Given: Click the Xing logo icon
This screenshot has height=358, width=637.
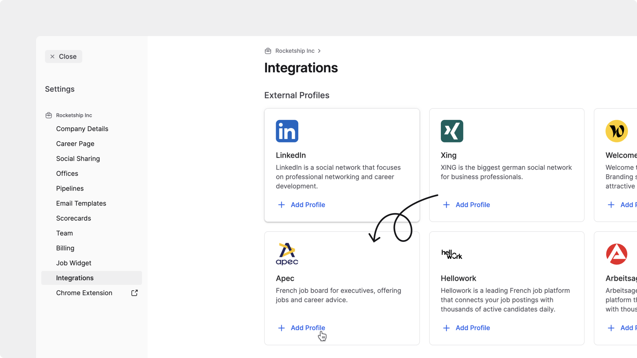Looking at the screenshot, I should click(x=452, y=131).
